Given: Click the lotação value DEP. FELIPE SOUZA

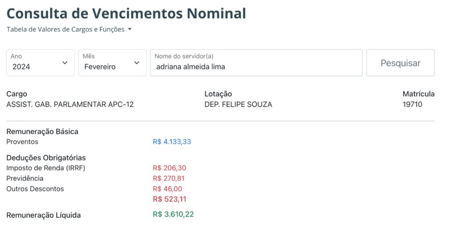Looking at the screenshot, I should click(238, 105).
